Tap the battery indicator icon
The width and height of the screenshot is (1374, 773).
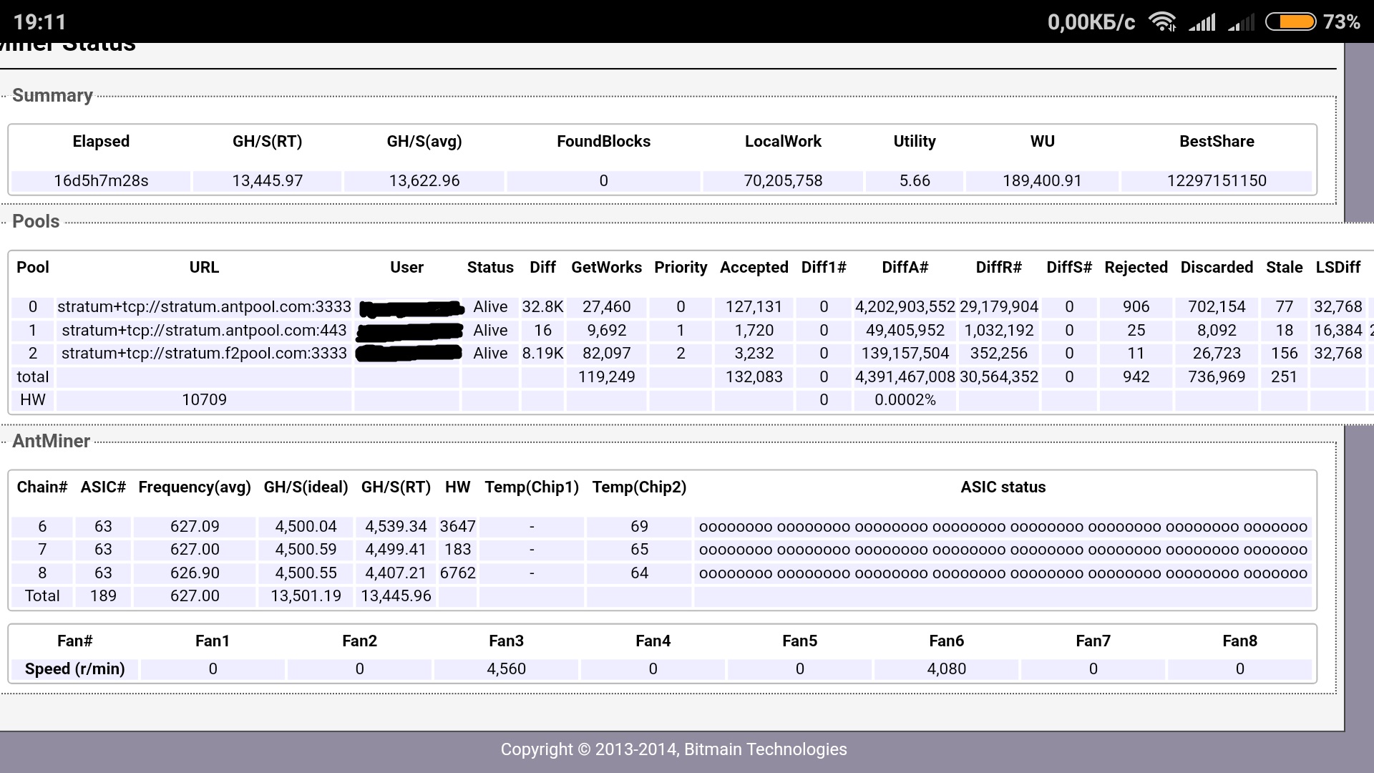1291,22
